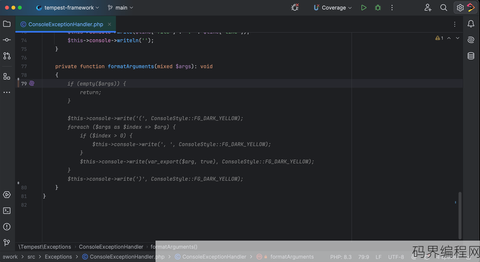This screenshot has width=480, height=262.
Task: Open IDE settings gear
Action: [460, 7]
